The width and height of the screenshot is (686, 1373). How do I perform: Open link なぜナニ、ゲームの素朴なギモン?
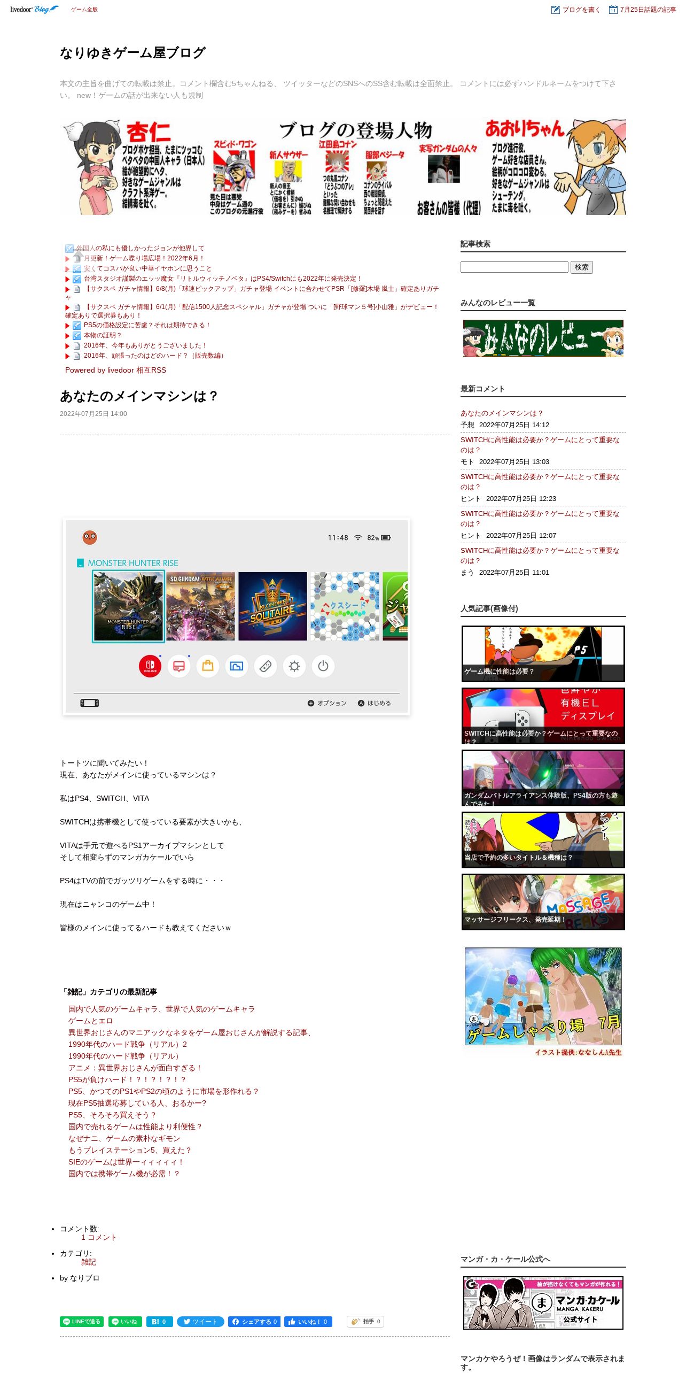pyautogui.click(x=124, y=1138)
